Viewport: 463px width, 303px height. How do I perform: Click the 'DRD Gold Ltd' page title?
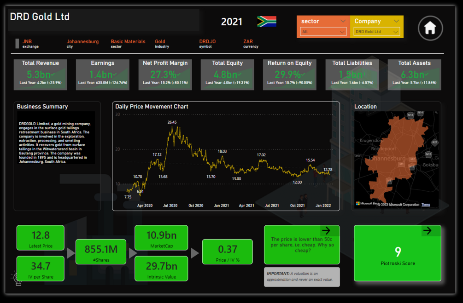40,17
